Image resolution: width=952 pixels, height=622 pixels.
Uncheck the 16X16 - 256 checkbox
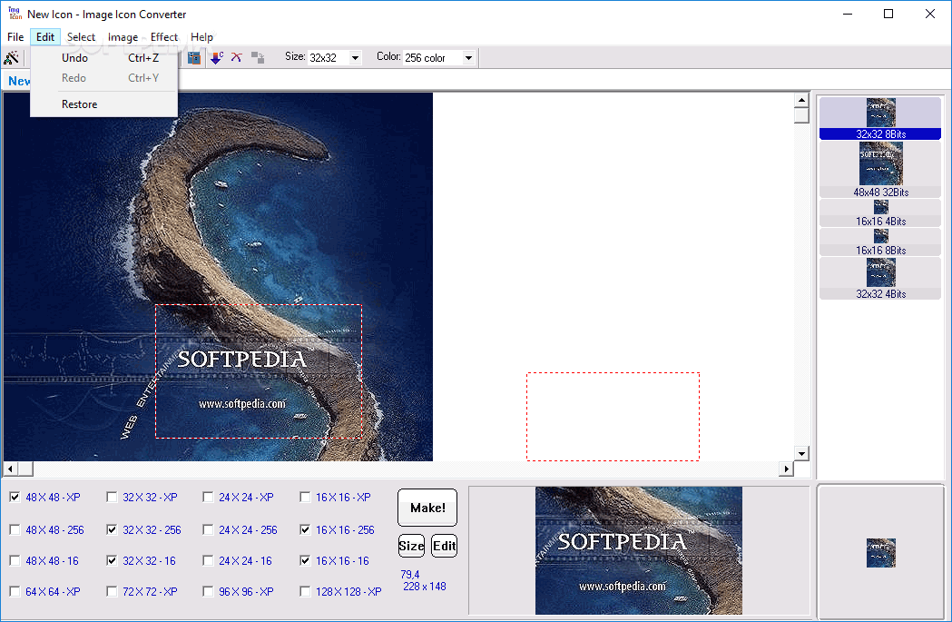(x=306, y=529)
